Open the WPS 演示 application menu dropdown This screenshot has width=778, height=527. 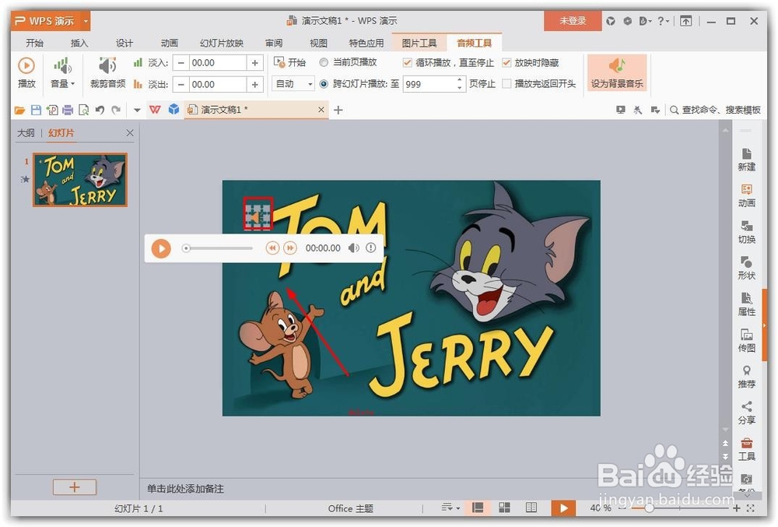click(86, 21)
